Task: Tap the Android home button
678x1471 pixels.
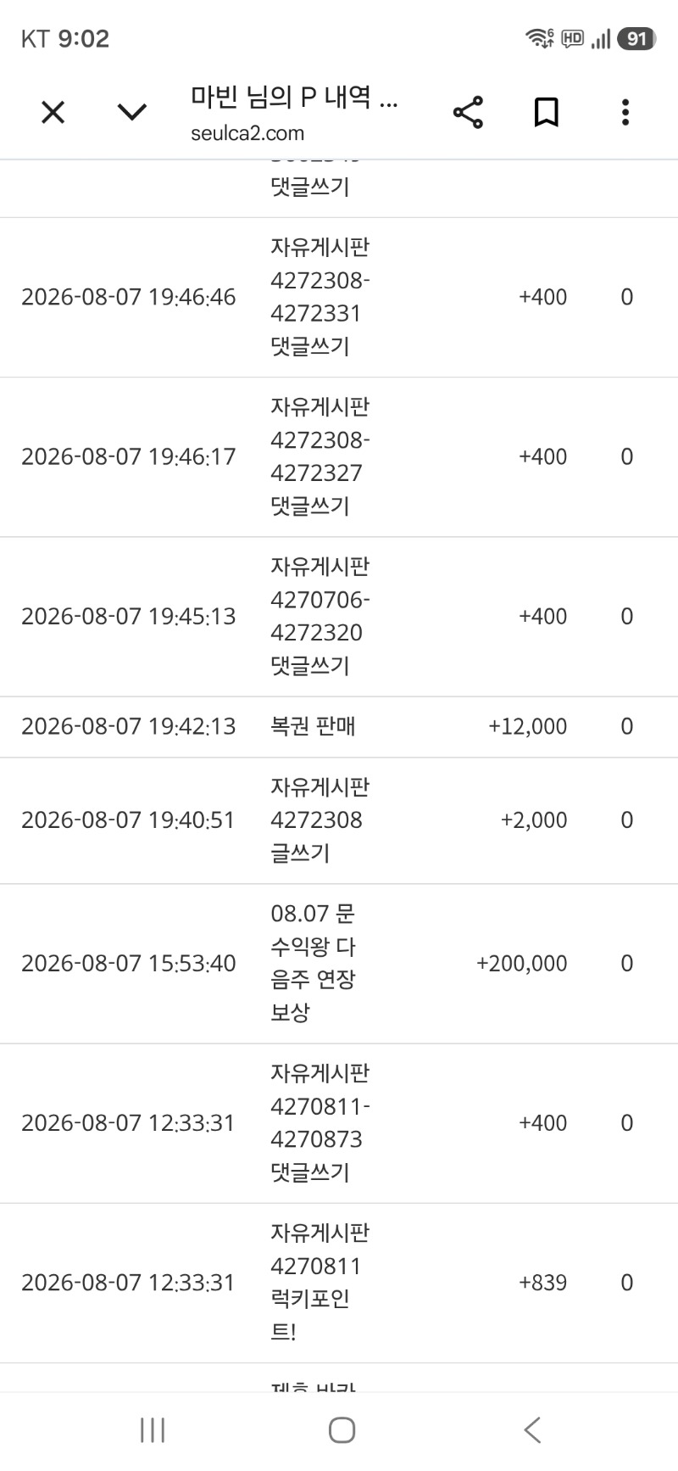Action: 342,1430
